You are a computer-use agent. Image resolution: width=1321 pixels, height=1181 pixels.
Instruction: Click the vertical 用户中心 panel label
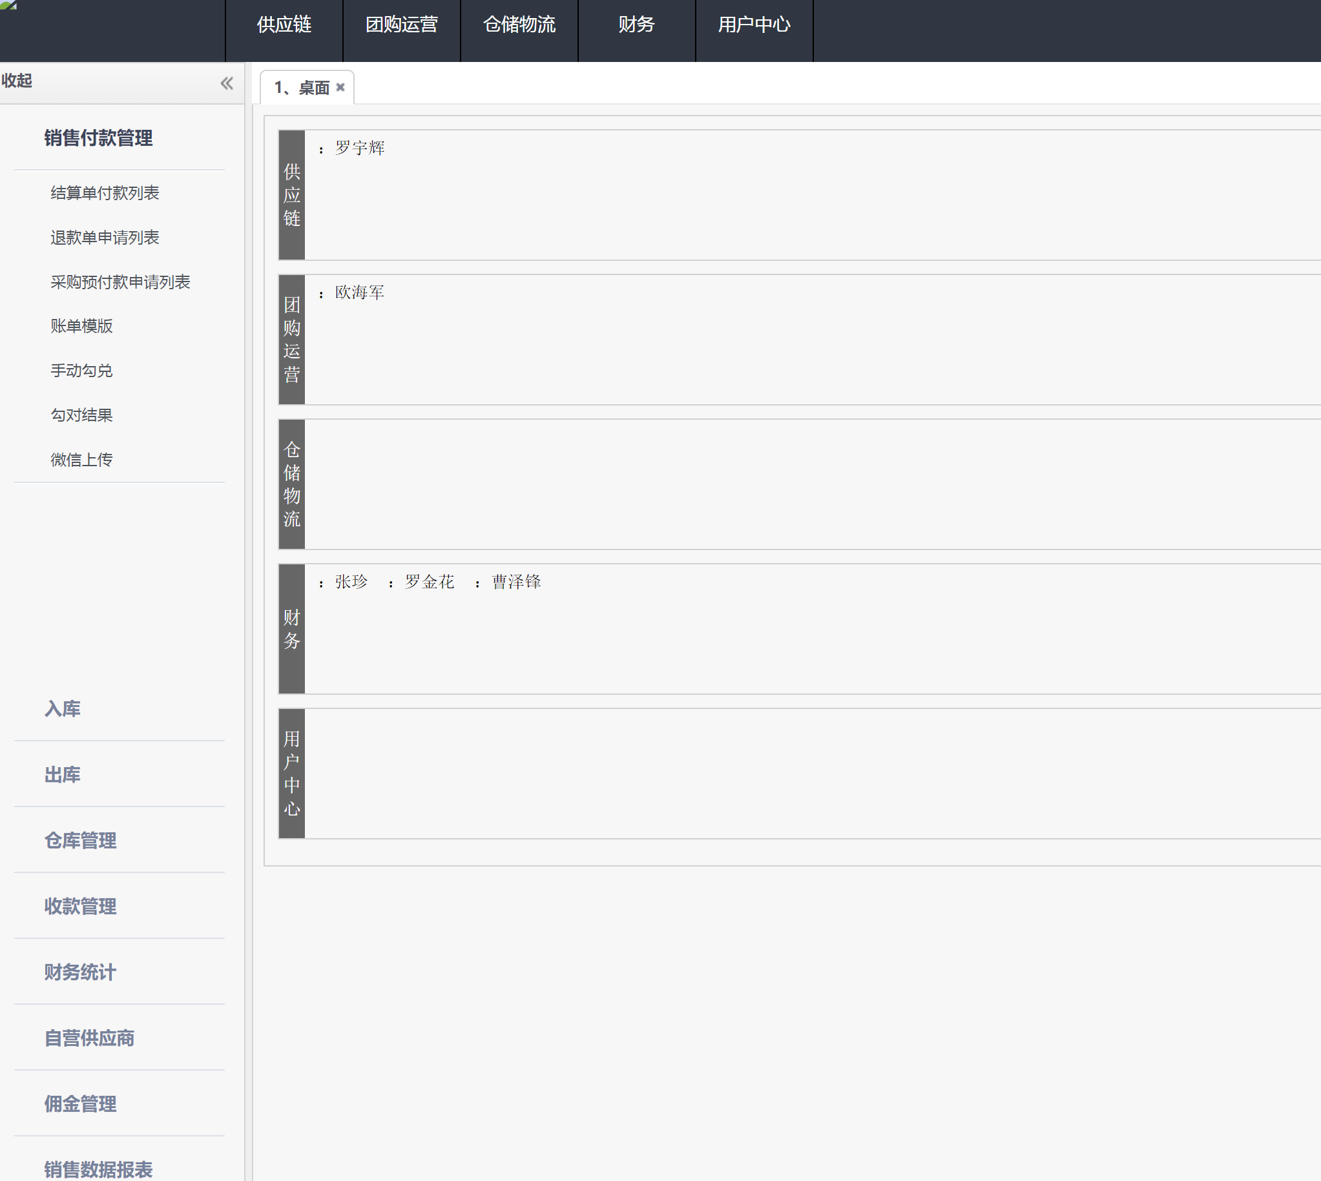(291, 774)
